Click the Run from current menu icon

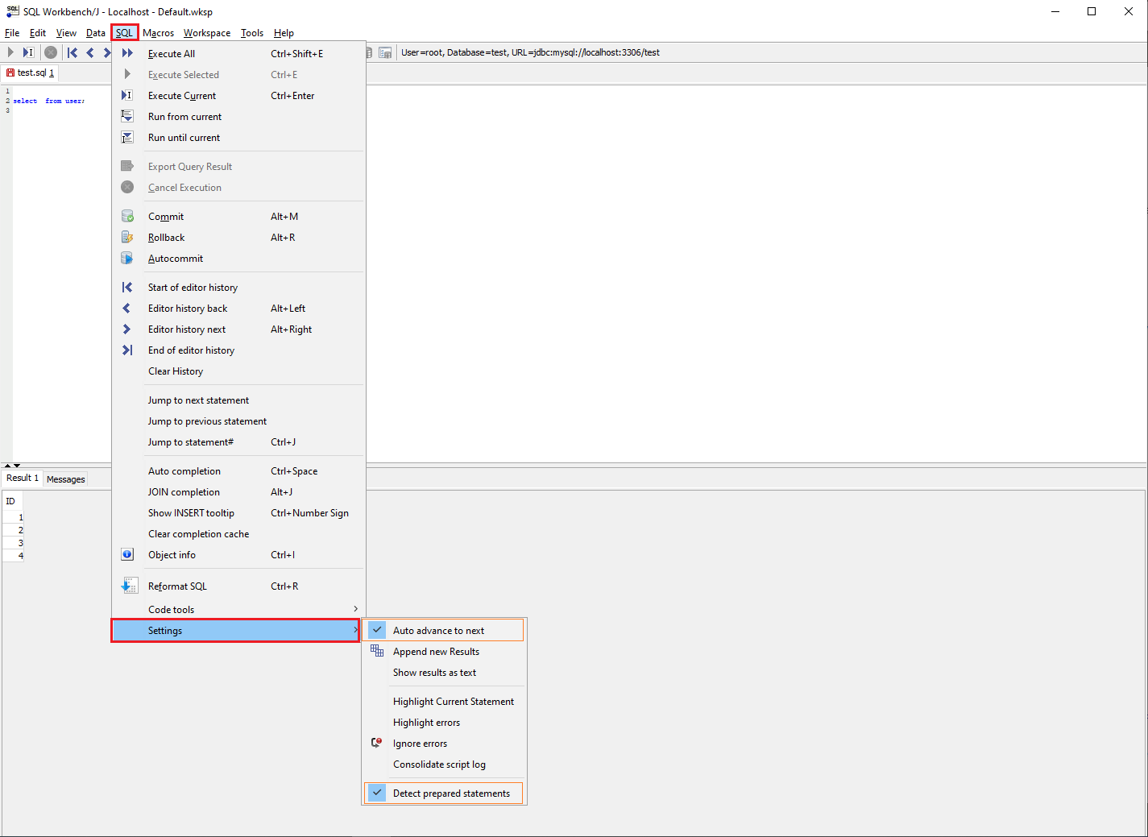(x=127, y=116)
